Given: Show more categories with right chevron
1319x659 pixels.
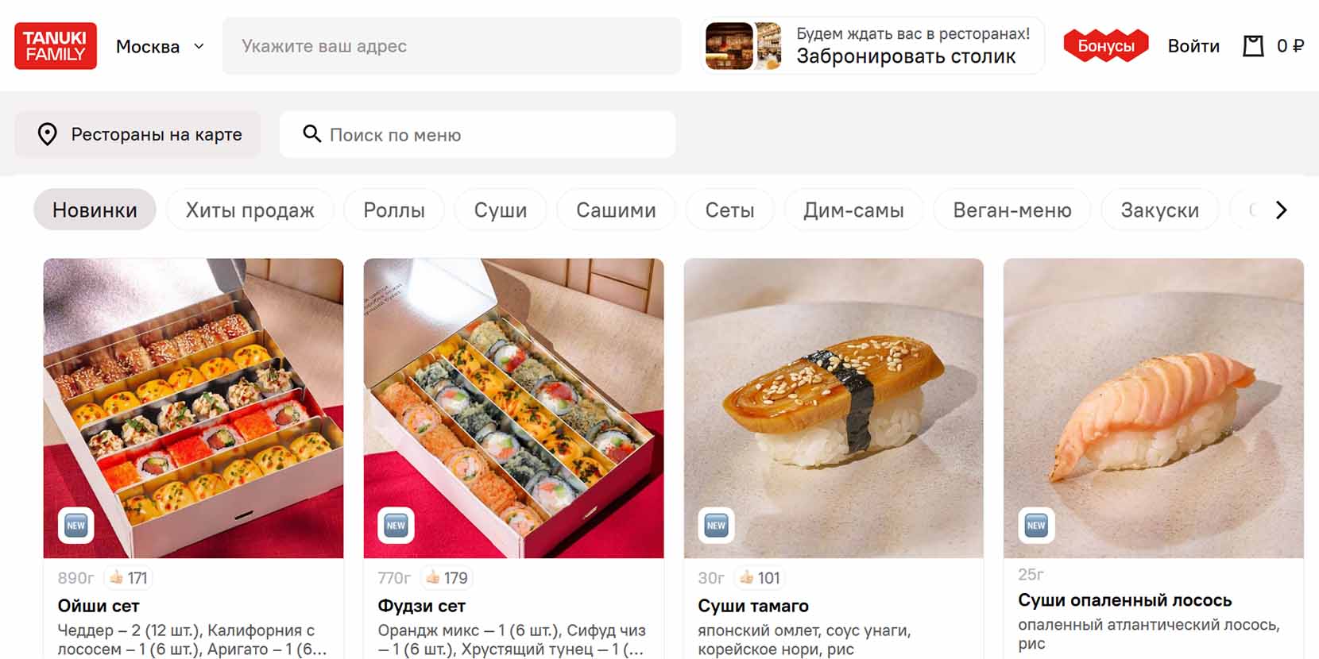Looking at the screenshot, I should click(1281, 210).
